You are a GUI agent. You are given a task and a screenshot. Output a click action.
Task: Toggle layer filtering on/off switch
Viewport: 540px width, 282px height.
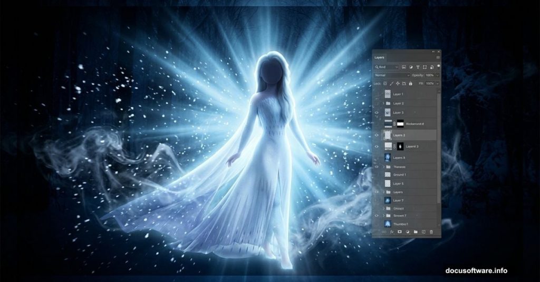(438, 66)
